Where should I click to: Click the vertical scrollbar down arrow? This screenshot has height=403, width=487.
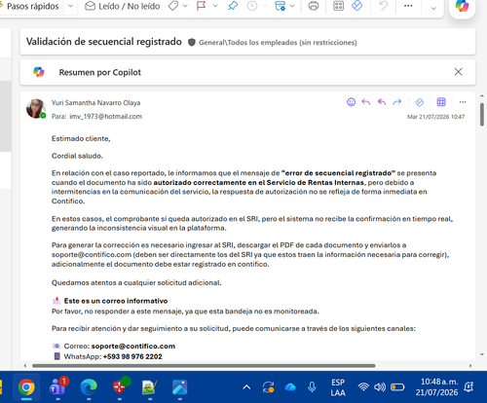[482, 354]
